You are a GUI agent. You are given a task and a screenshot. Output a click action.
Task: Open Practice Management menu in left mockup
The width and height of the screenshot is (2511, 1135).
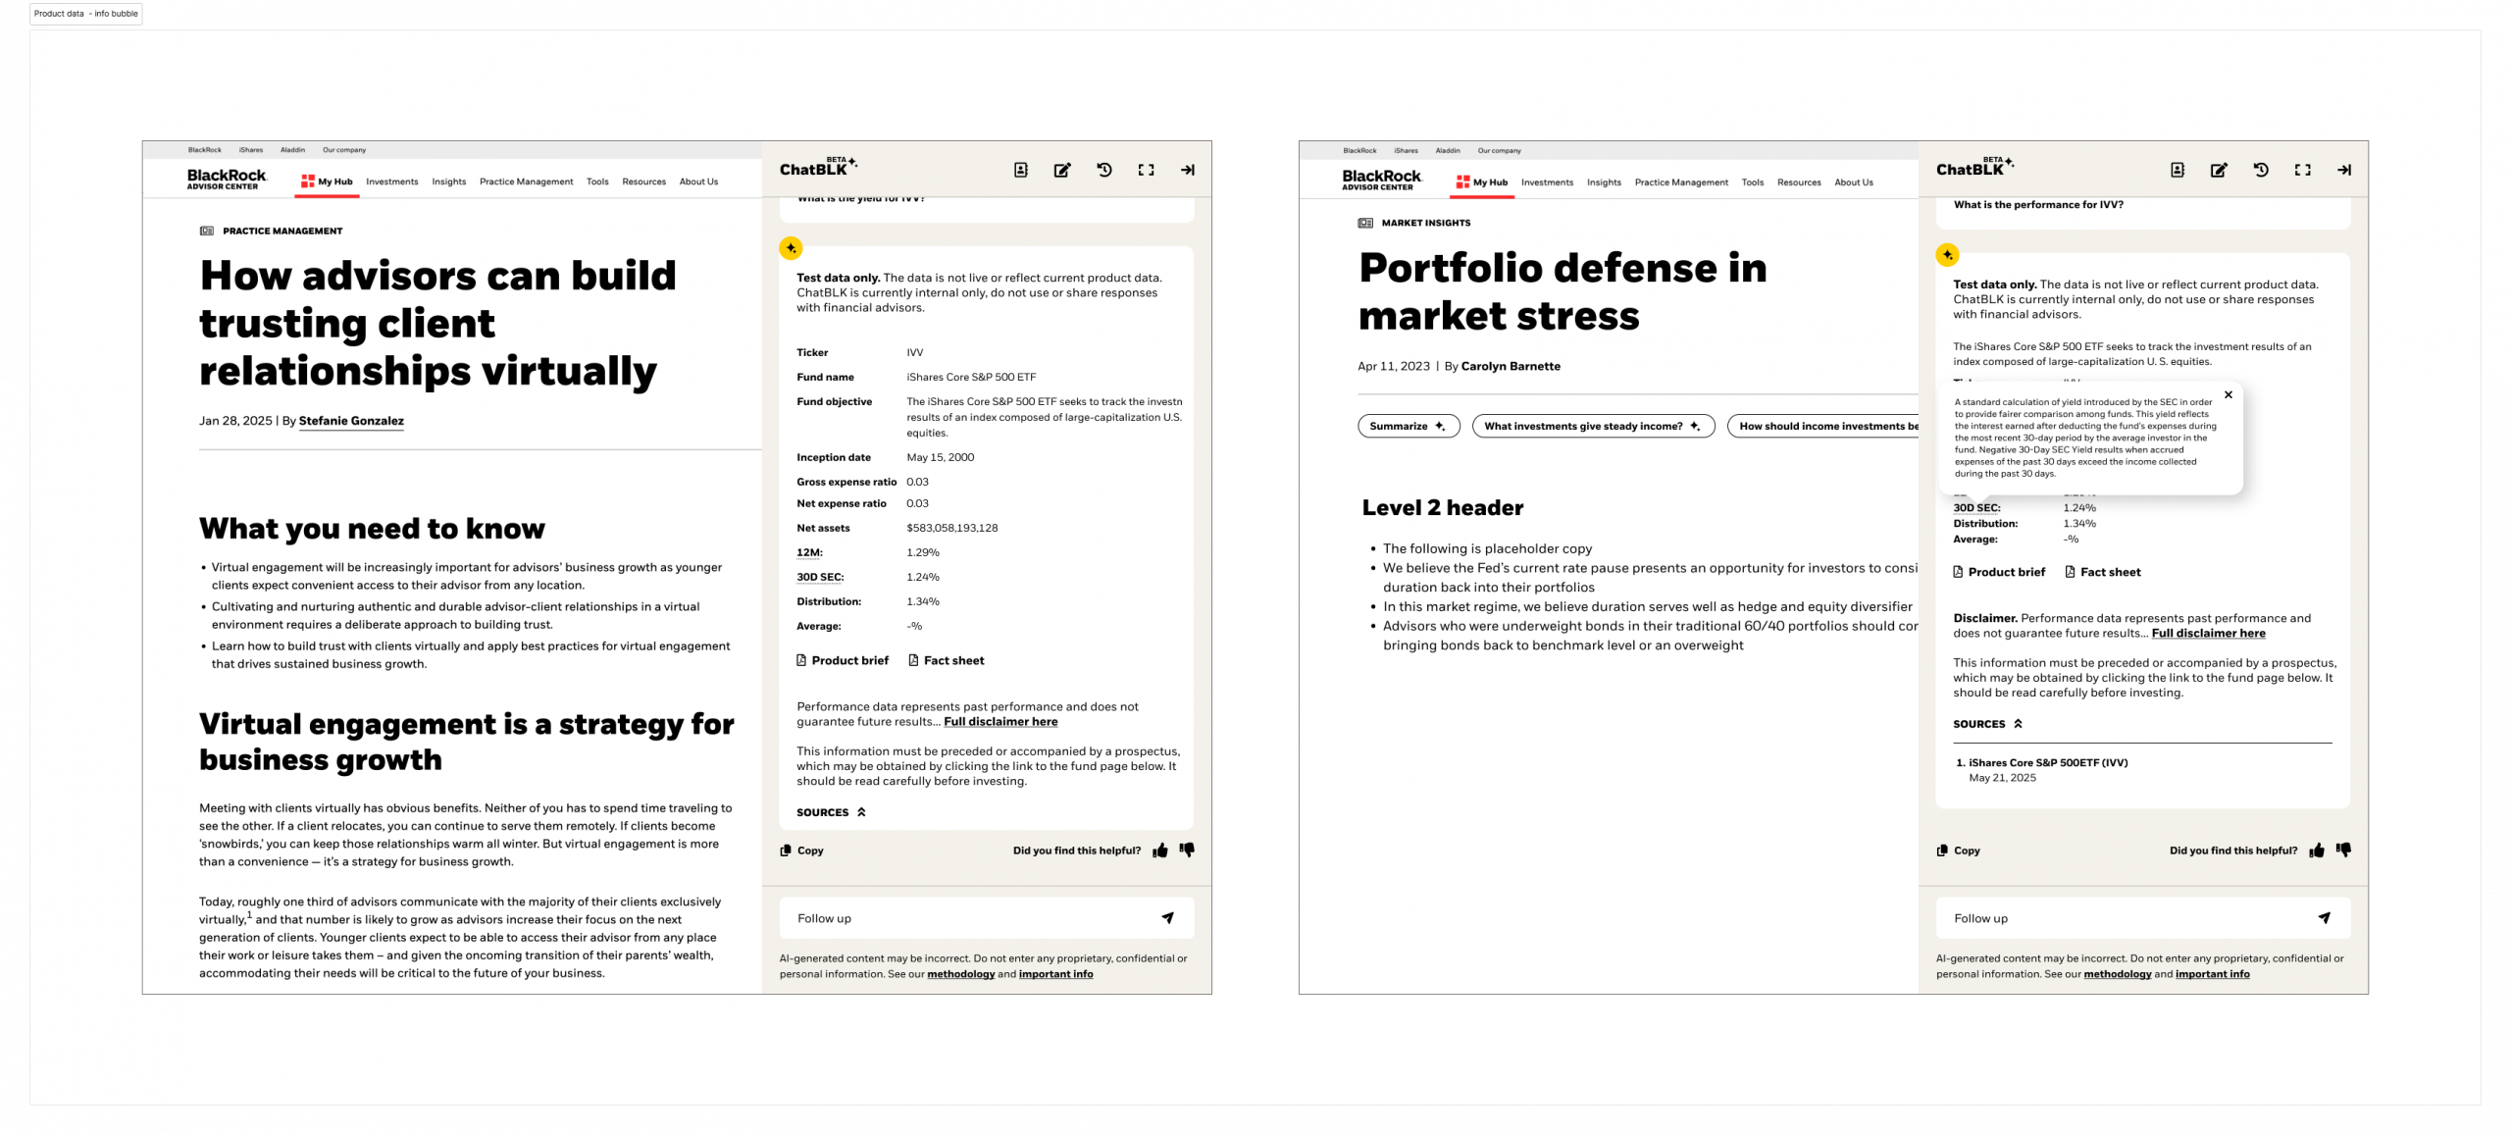[x=526, y=181]
